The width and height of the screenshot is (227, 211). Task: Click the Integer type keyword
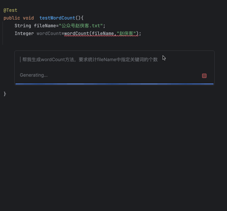click(x=24, y=34)
